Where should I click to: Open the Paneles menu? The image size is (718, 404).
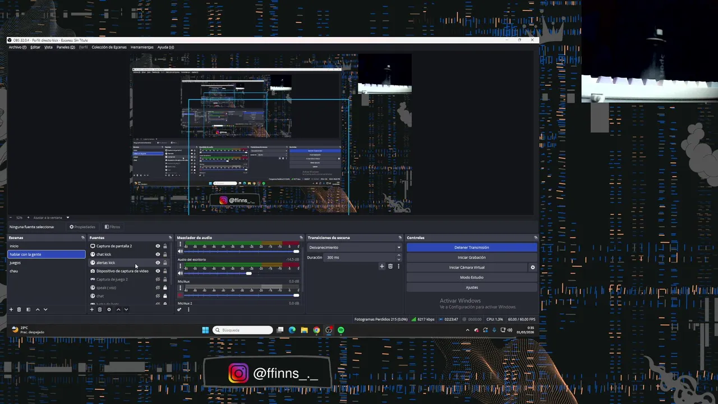[x=65, y=47]
